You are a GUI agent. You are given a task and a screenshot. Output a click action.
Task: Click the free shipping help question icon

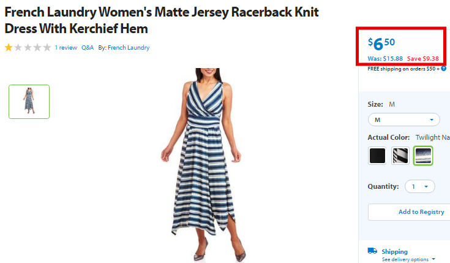[444, 69]
